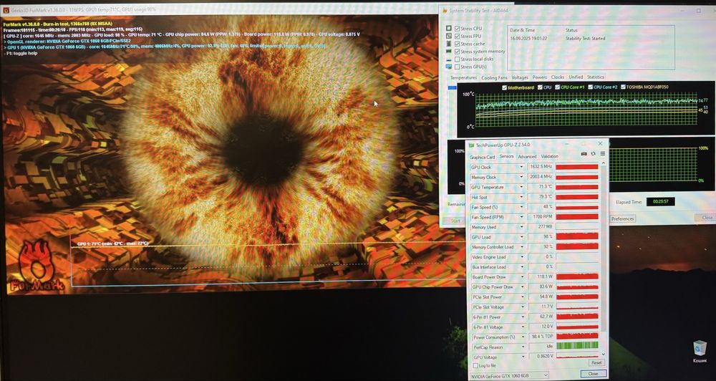Open the Unified tab in AIDA64
This screenshot has height=381, width=716.
pos(576,77)
